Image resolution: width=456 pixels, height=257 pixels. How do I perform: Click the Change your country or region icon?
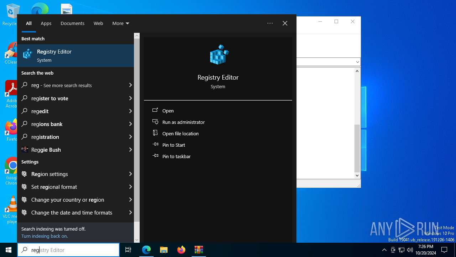tap(24, 200)
